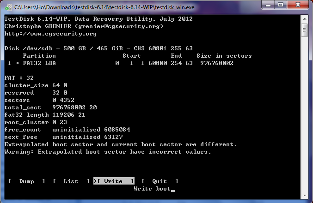The height and width of the screenshot is (203, 313).
Task: Click the total_sect 976768002 20 line
Action: pyautogui.click(x=50, y=107)
